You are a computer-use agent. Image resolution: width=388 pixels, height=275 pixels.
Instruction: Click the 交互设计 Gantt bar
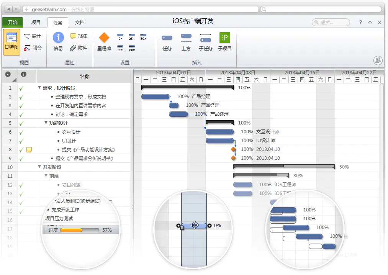pos(220,132)
